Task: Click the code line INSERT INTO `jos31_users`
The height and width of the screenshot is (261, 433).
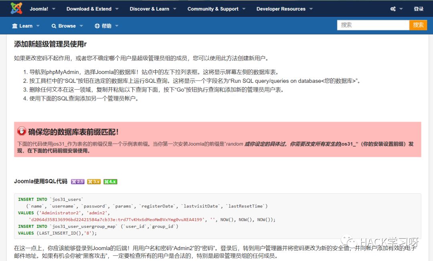Action: tap(51, 199)
